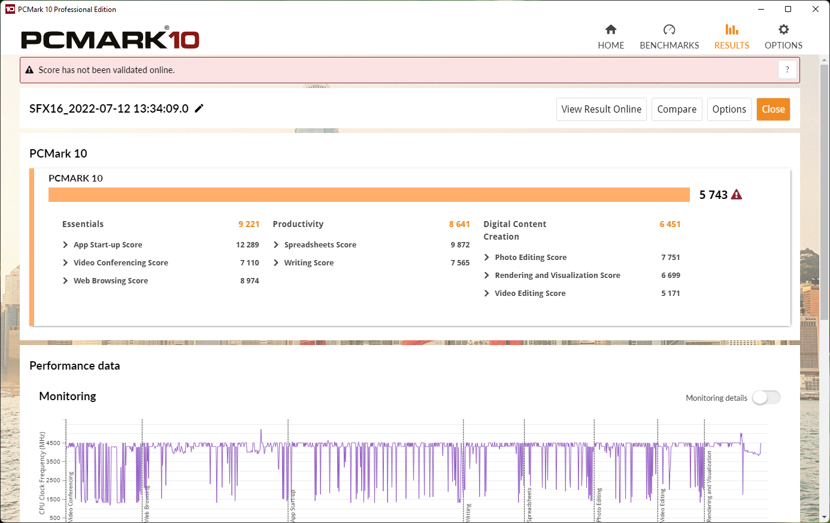830x523 pixels.
Task: Click the Benchmarks gauge icon
Action: 670,29
